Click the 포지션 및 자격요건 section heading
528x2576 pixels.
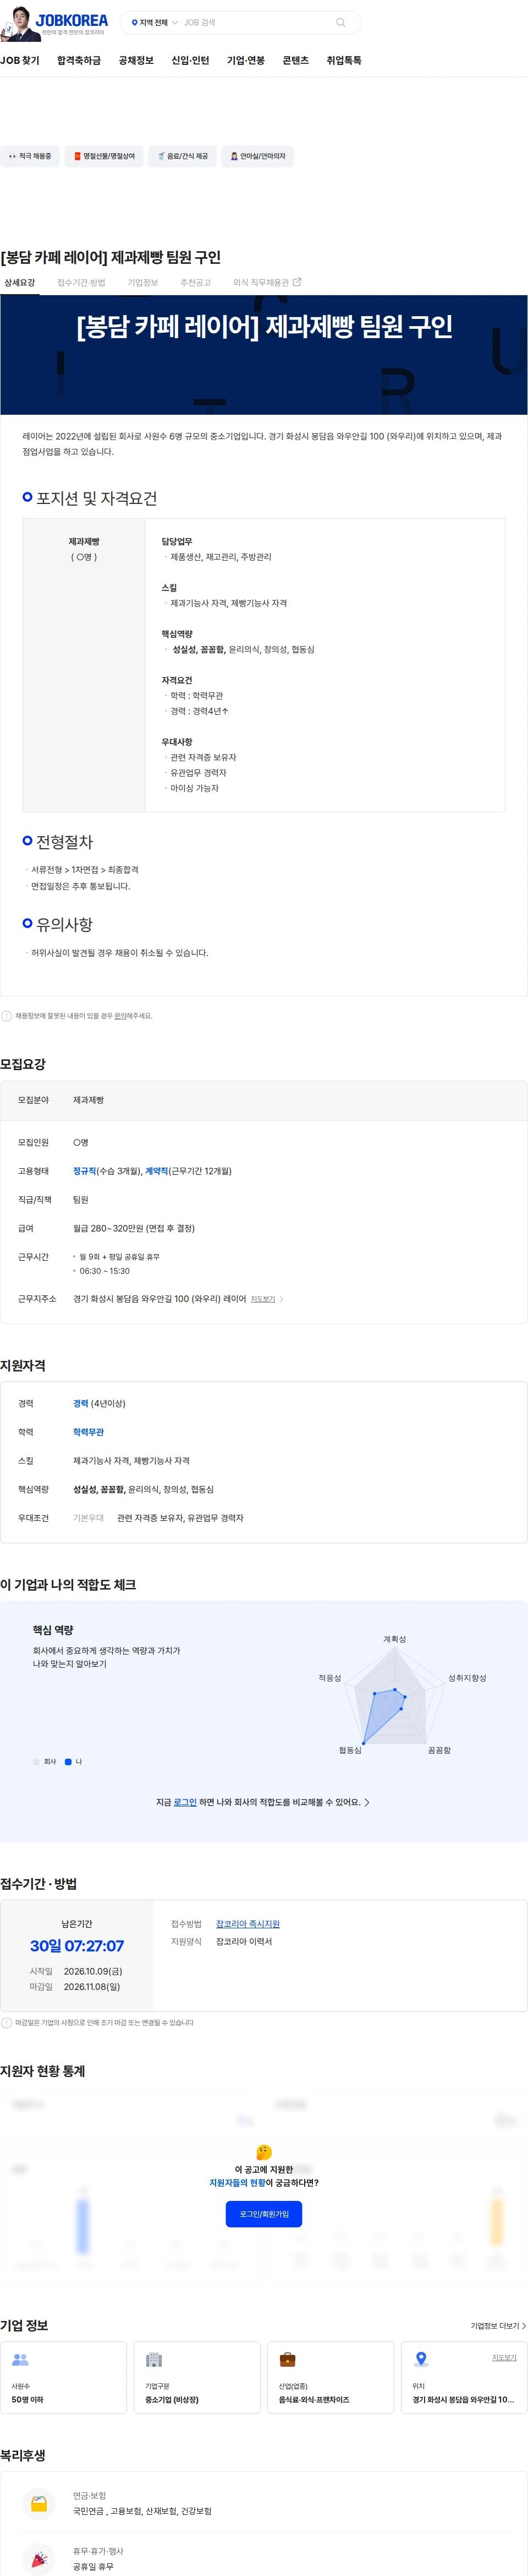[97, 498]
